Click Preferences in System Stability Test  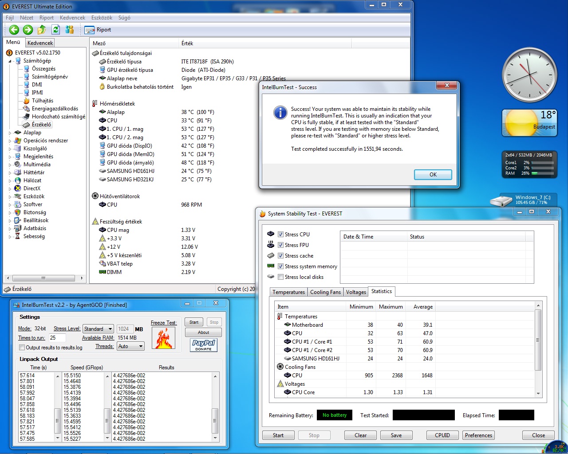click(x=478, y=435)
